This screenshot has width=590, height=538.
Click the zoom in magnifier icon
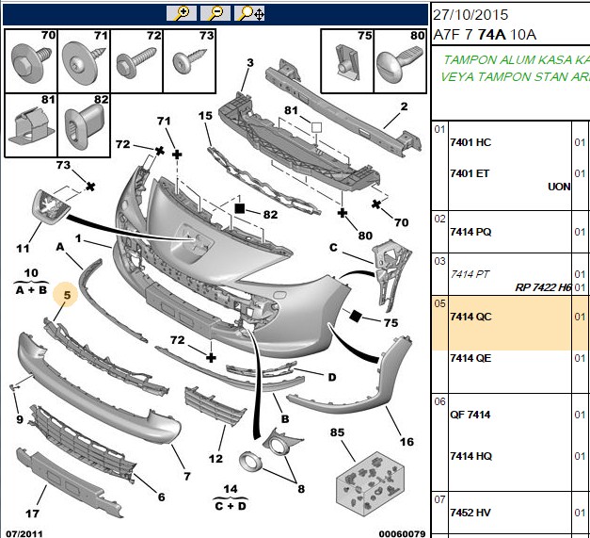click(182, 13)
